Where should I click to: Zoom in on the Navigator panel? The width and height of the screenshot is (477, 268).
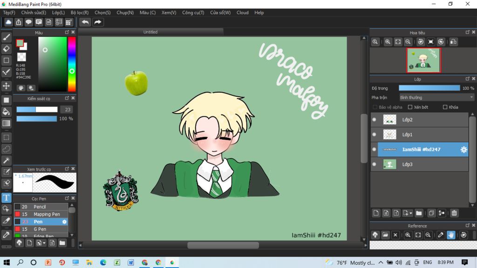pyautogui.click(x=388, y=42)
